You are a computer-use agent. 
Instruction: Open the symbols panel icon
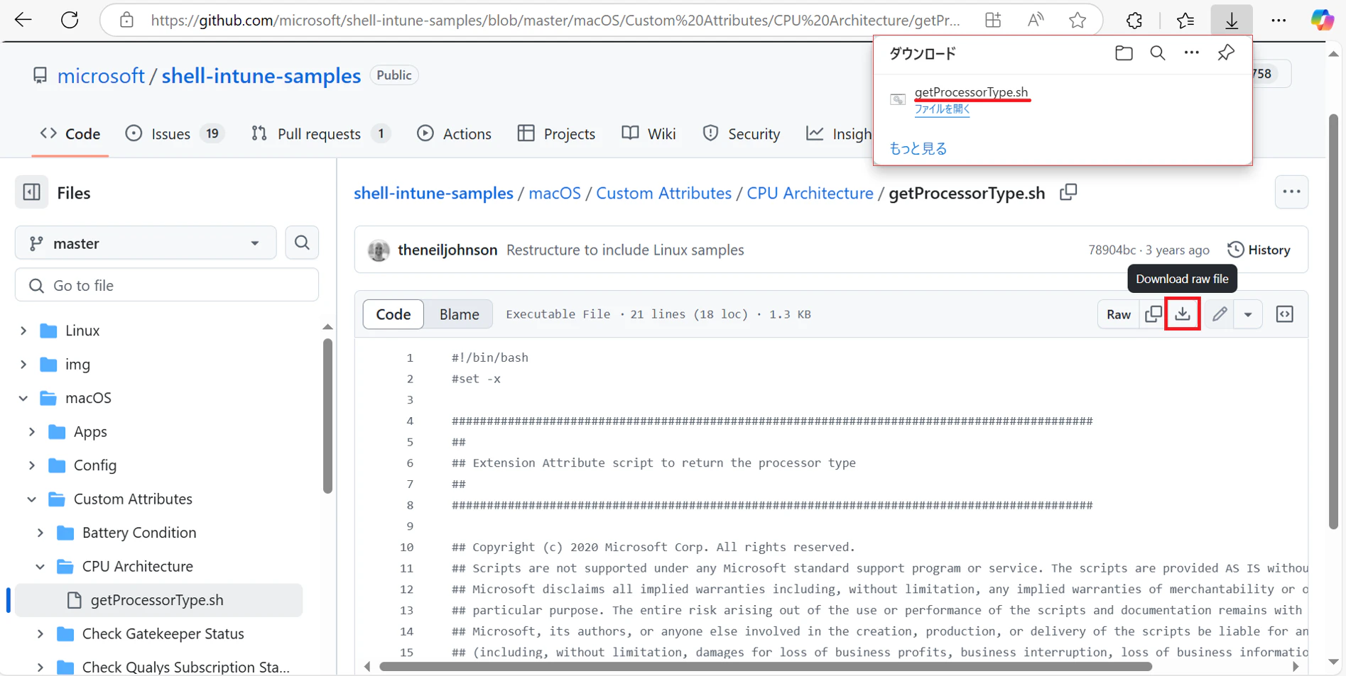(x=1284, y=314)
